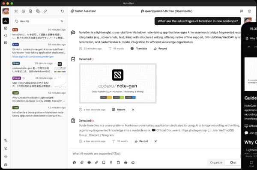Switch to the Chat tab
This screenshot has width=257, height=170.
click(233, 162)
